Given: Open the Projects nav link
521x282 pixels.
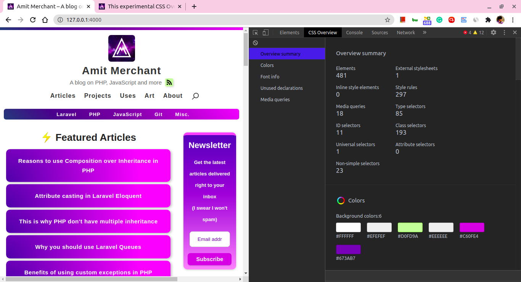Looking at the screenshot, I should 98,96.
